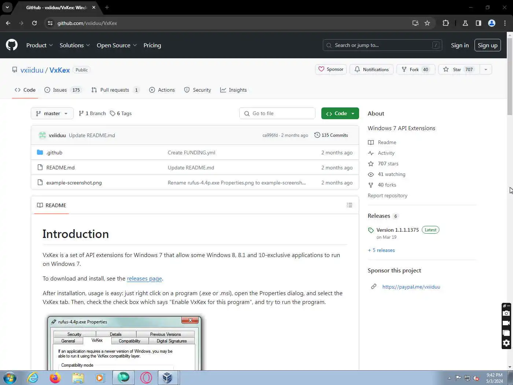Open README outline list icon

coord(350,205)
